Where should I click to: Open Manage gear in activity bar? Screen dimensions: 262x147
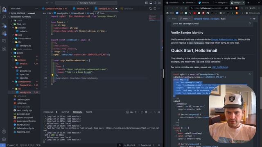[4, 139]
